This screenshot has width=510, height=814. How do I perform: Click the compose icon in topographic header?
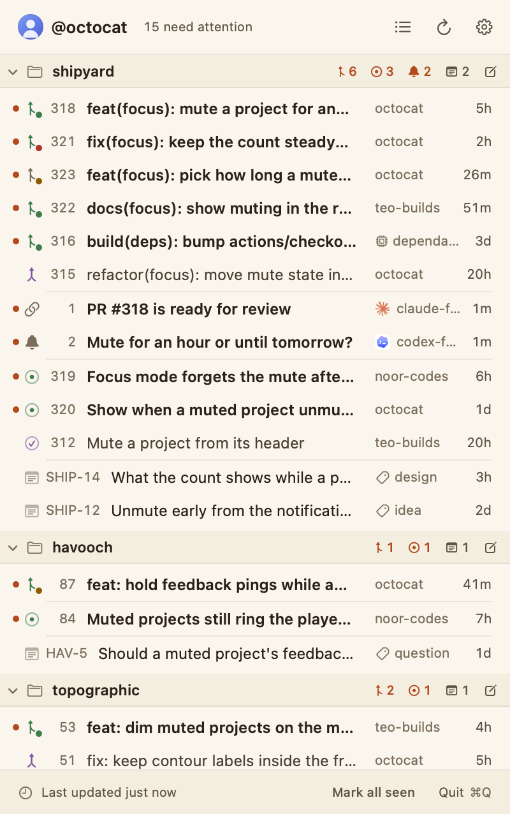(490, 690)
